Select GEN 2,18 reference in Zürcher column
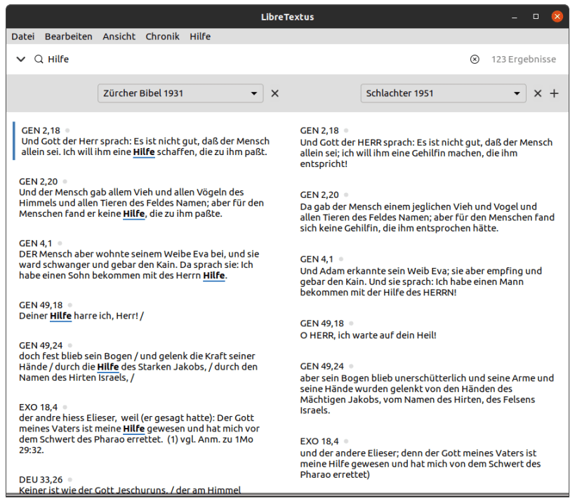This screenshot has width=575, height=503. [x=41, y=130]
